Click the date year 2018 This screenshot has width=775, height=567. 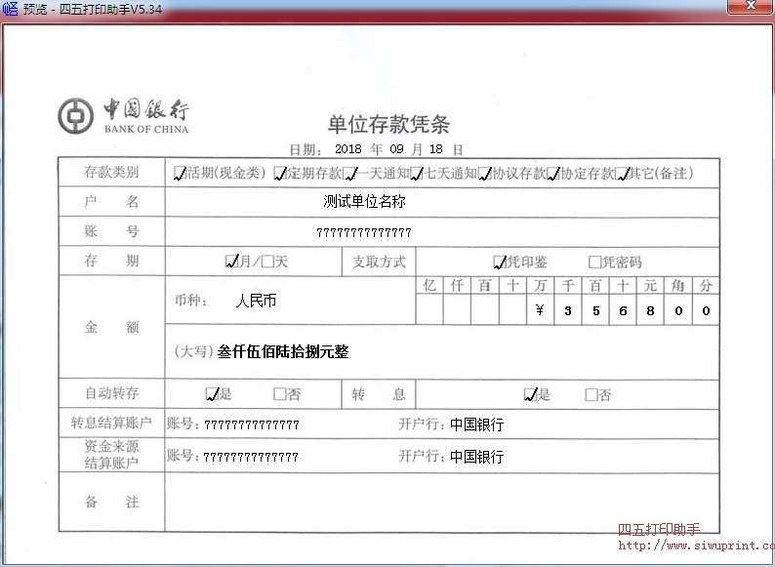pos(347,148)
